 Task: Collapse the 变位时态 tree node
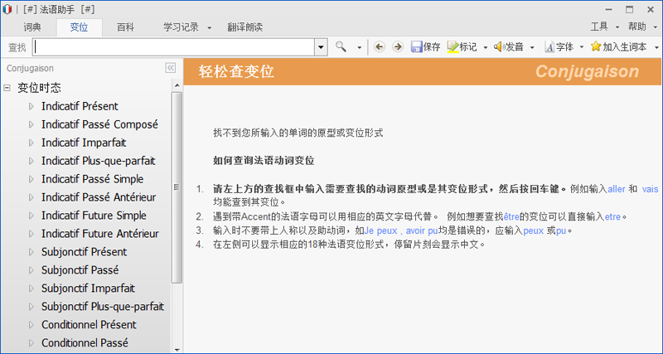[7, 88]
